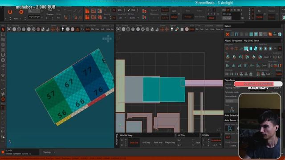Select the pink horizontal UV island
The image size is (285, 160).
pos(204,83)
